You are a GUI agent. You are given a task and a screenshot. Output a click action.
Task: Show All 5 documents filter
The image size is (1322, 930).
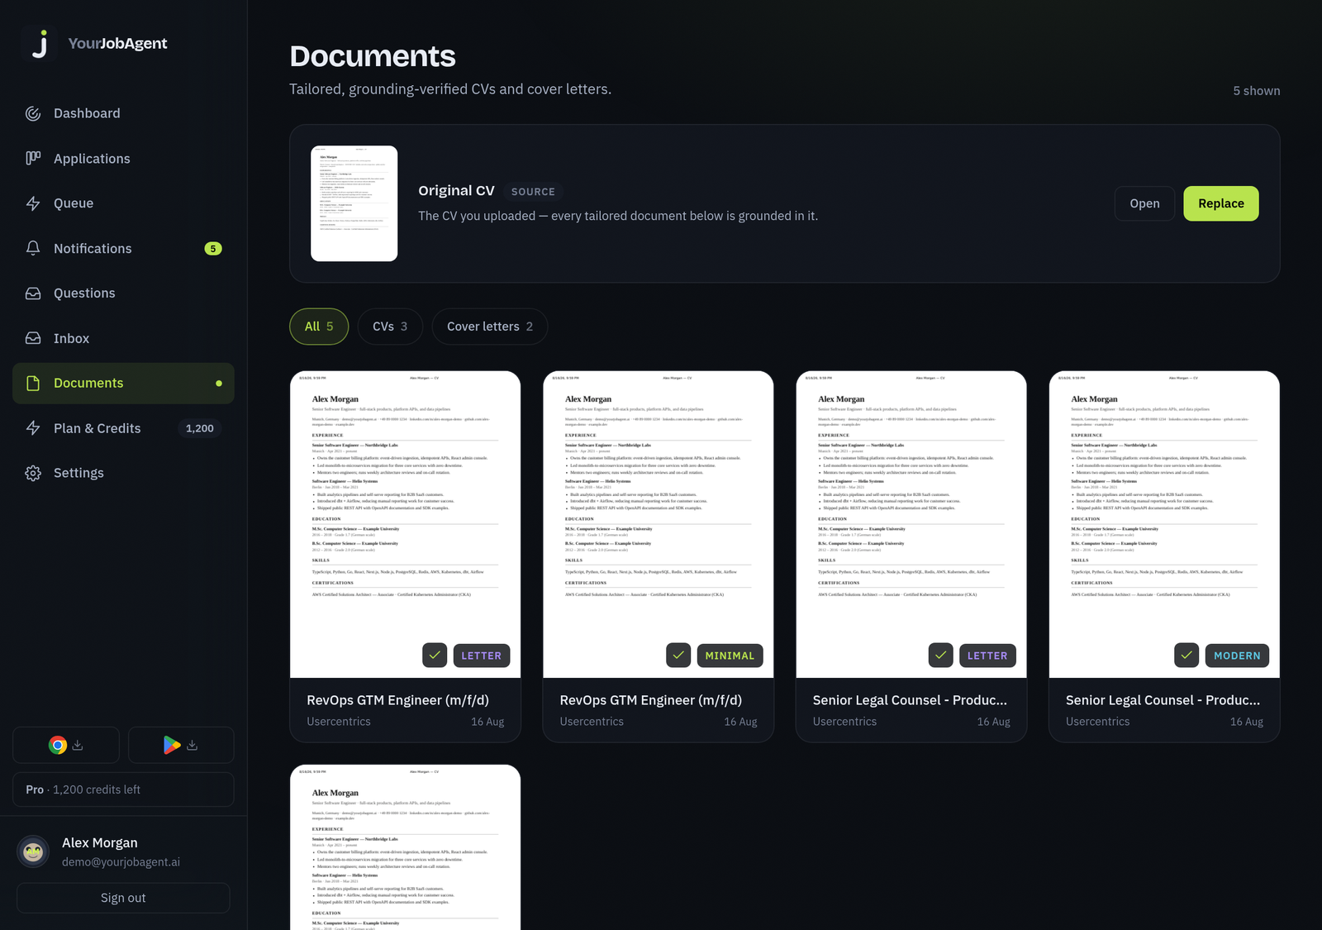[x=319, y=327]
